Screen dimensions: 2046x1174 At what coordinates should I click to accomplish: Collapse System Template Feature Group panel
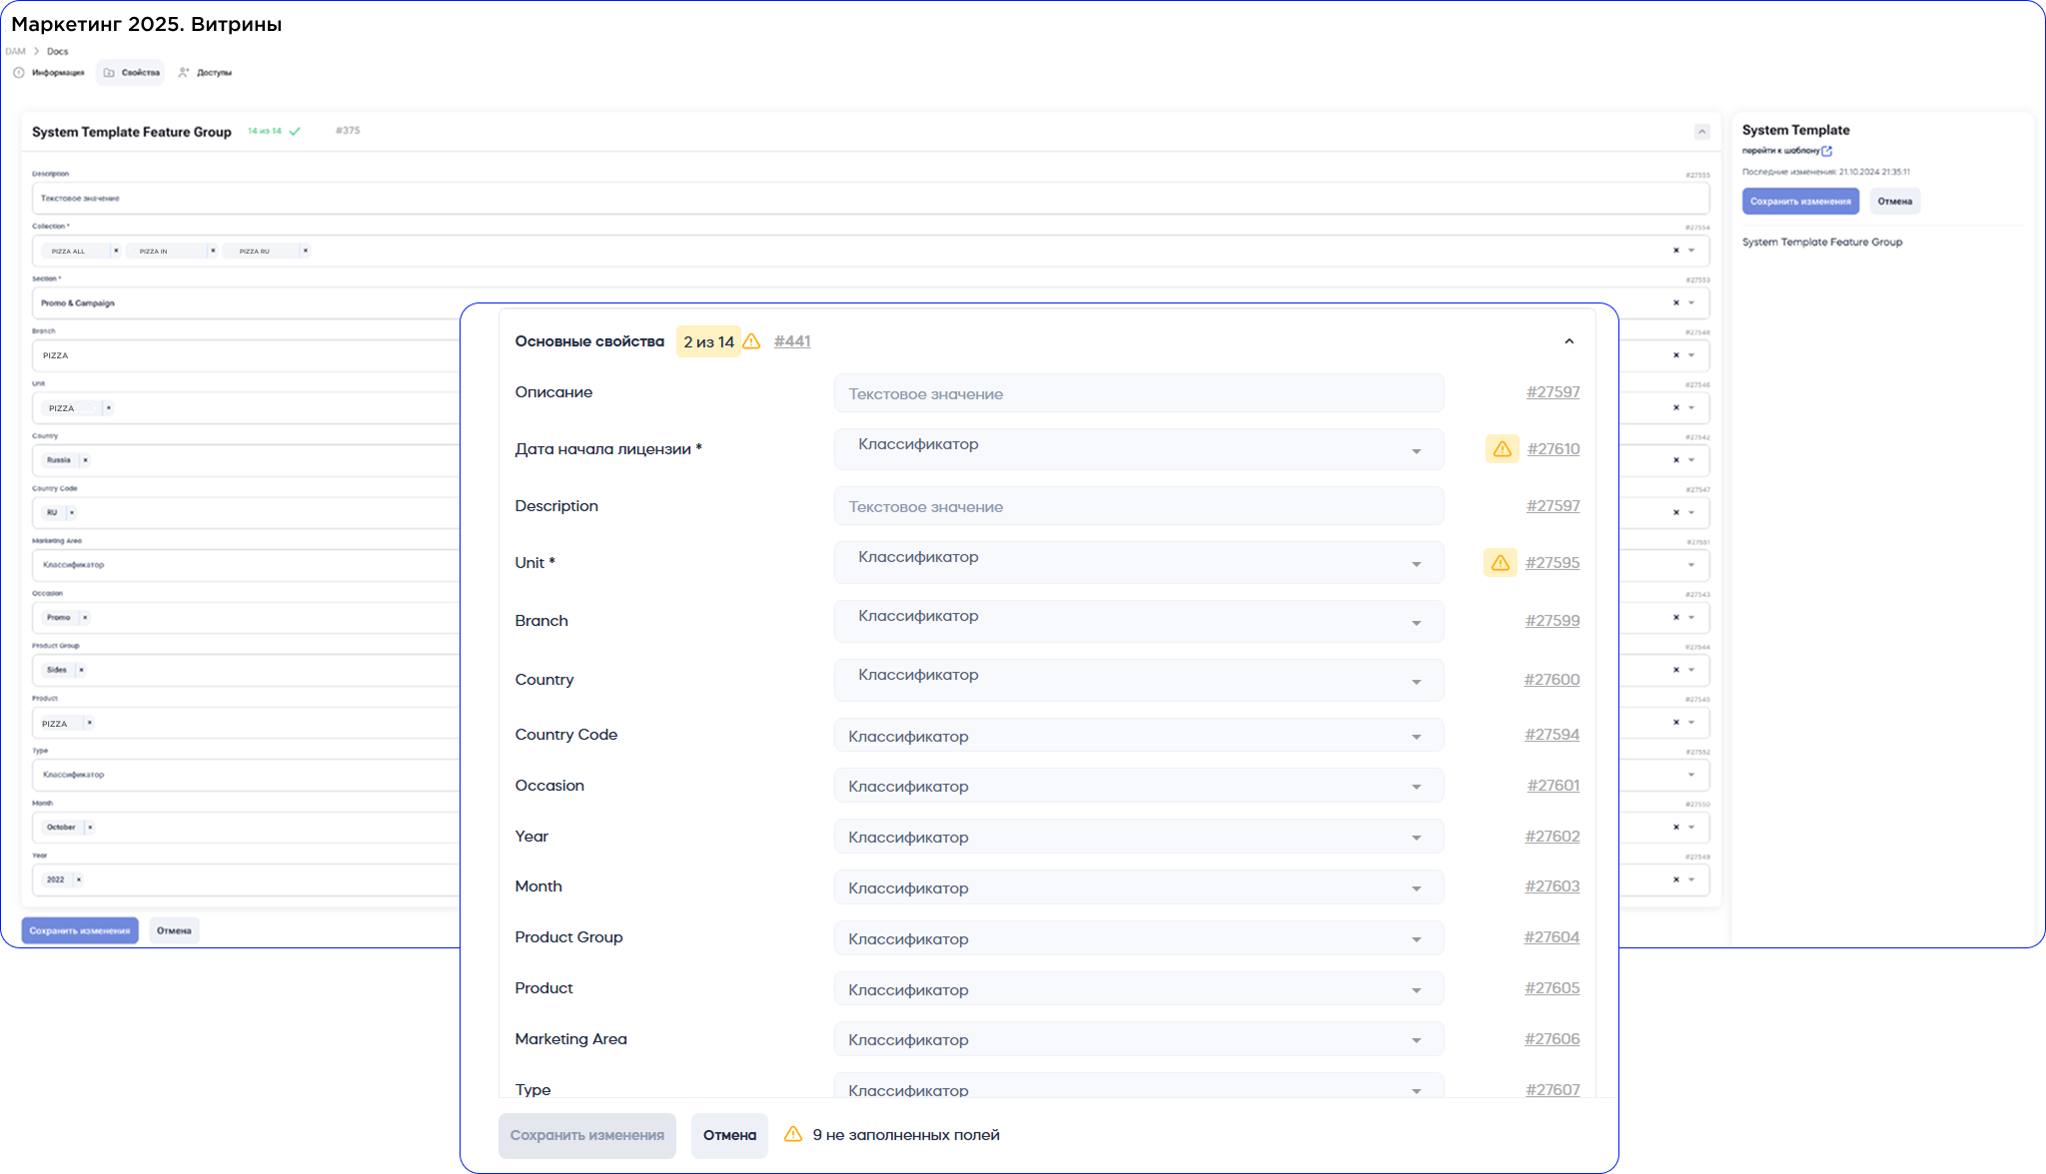(x=1701, y=132)
